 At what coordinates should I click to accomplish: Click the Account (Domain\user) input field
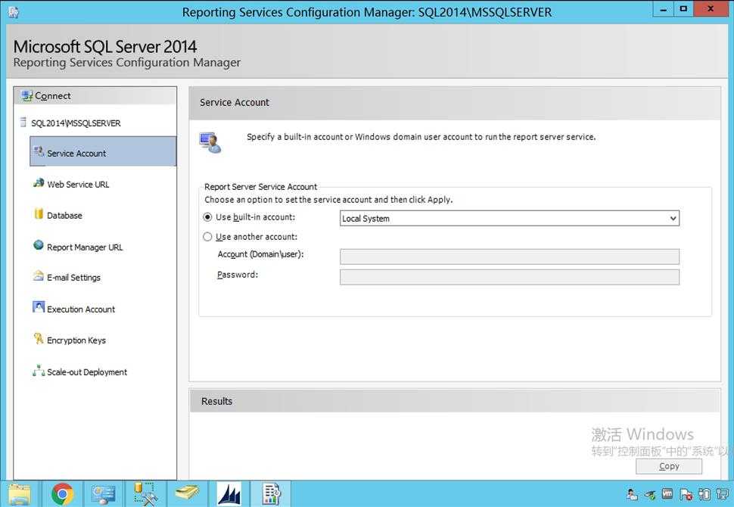[x=509, y=257]
